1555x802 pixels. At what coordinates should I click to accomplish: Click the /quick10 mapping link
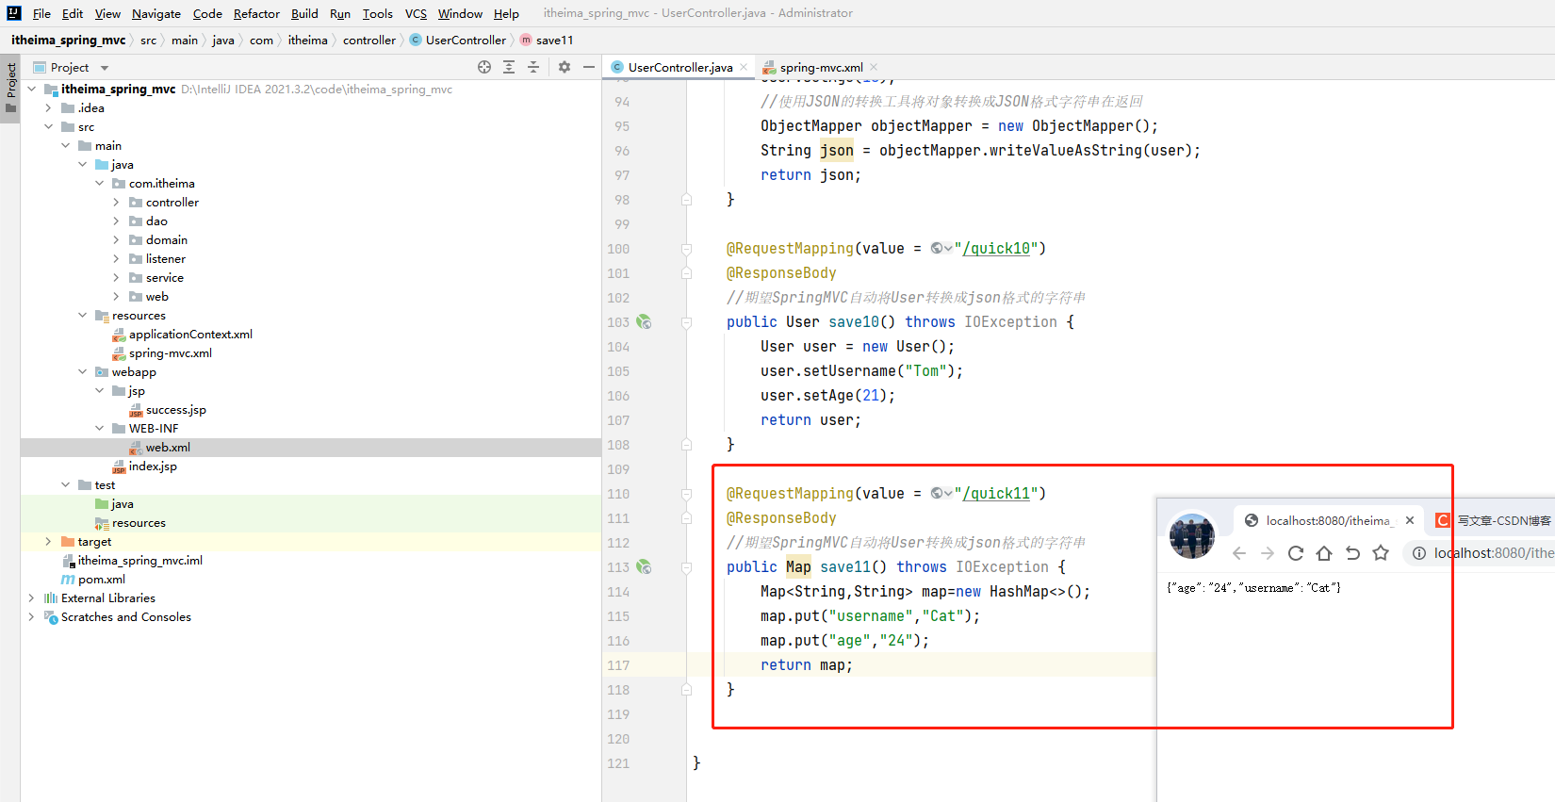pyautogui.click(x=996, y=249)
